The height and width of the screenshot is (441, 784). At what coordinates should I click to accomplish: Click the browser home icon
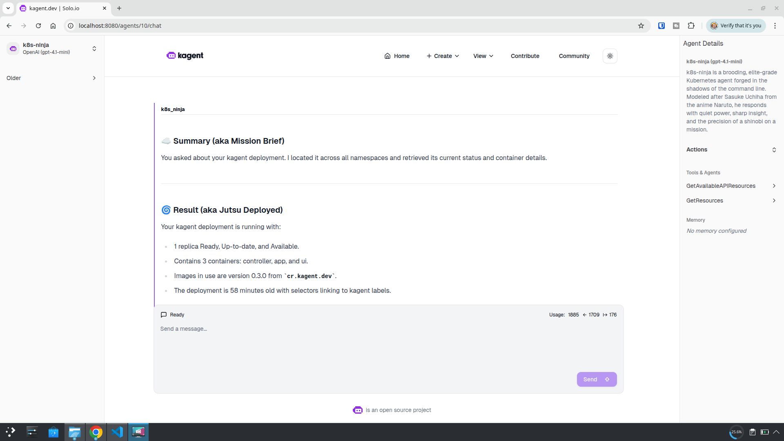pos(53,26)
